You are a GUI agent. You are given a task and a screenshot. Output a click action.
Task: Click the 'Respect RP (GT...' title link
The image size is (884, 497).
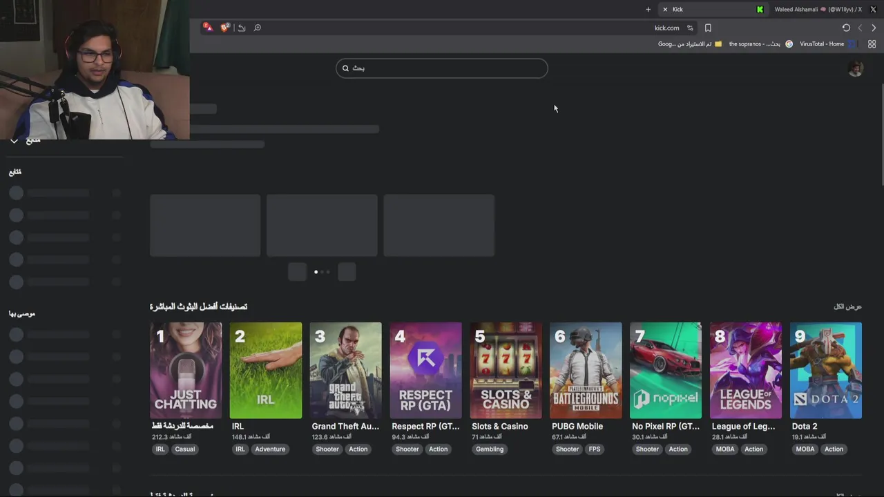coord(425,426)
